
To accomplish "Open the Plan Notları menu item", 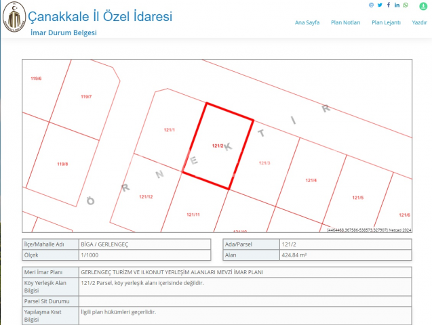I will pos(345,22).
